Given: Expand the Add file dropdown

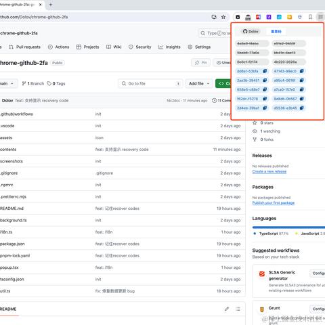Looking at the screenshot, I should coord(199,83).
